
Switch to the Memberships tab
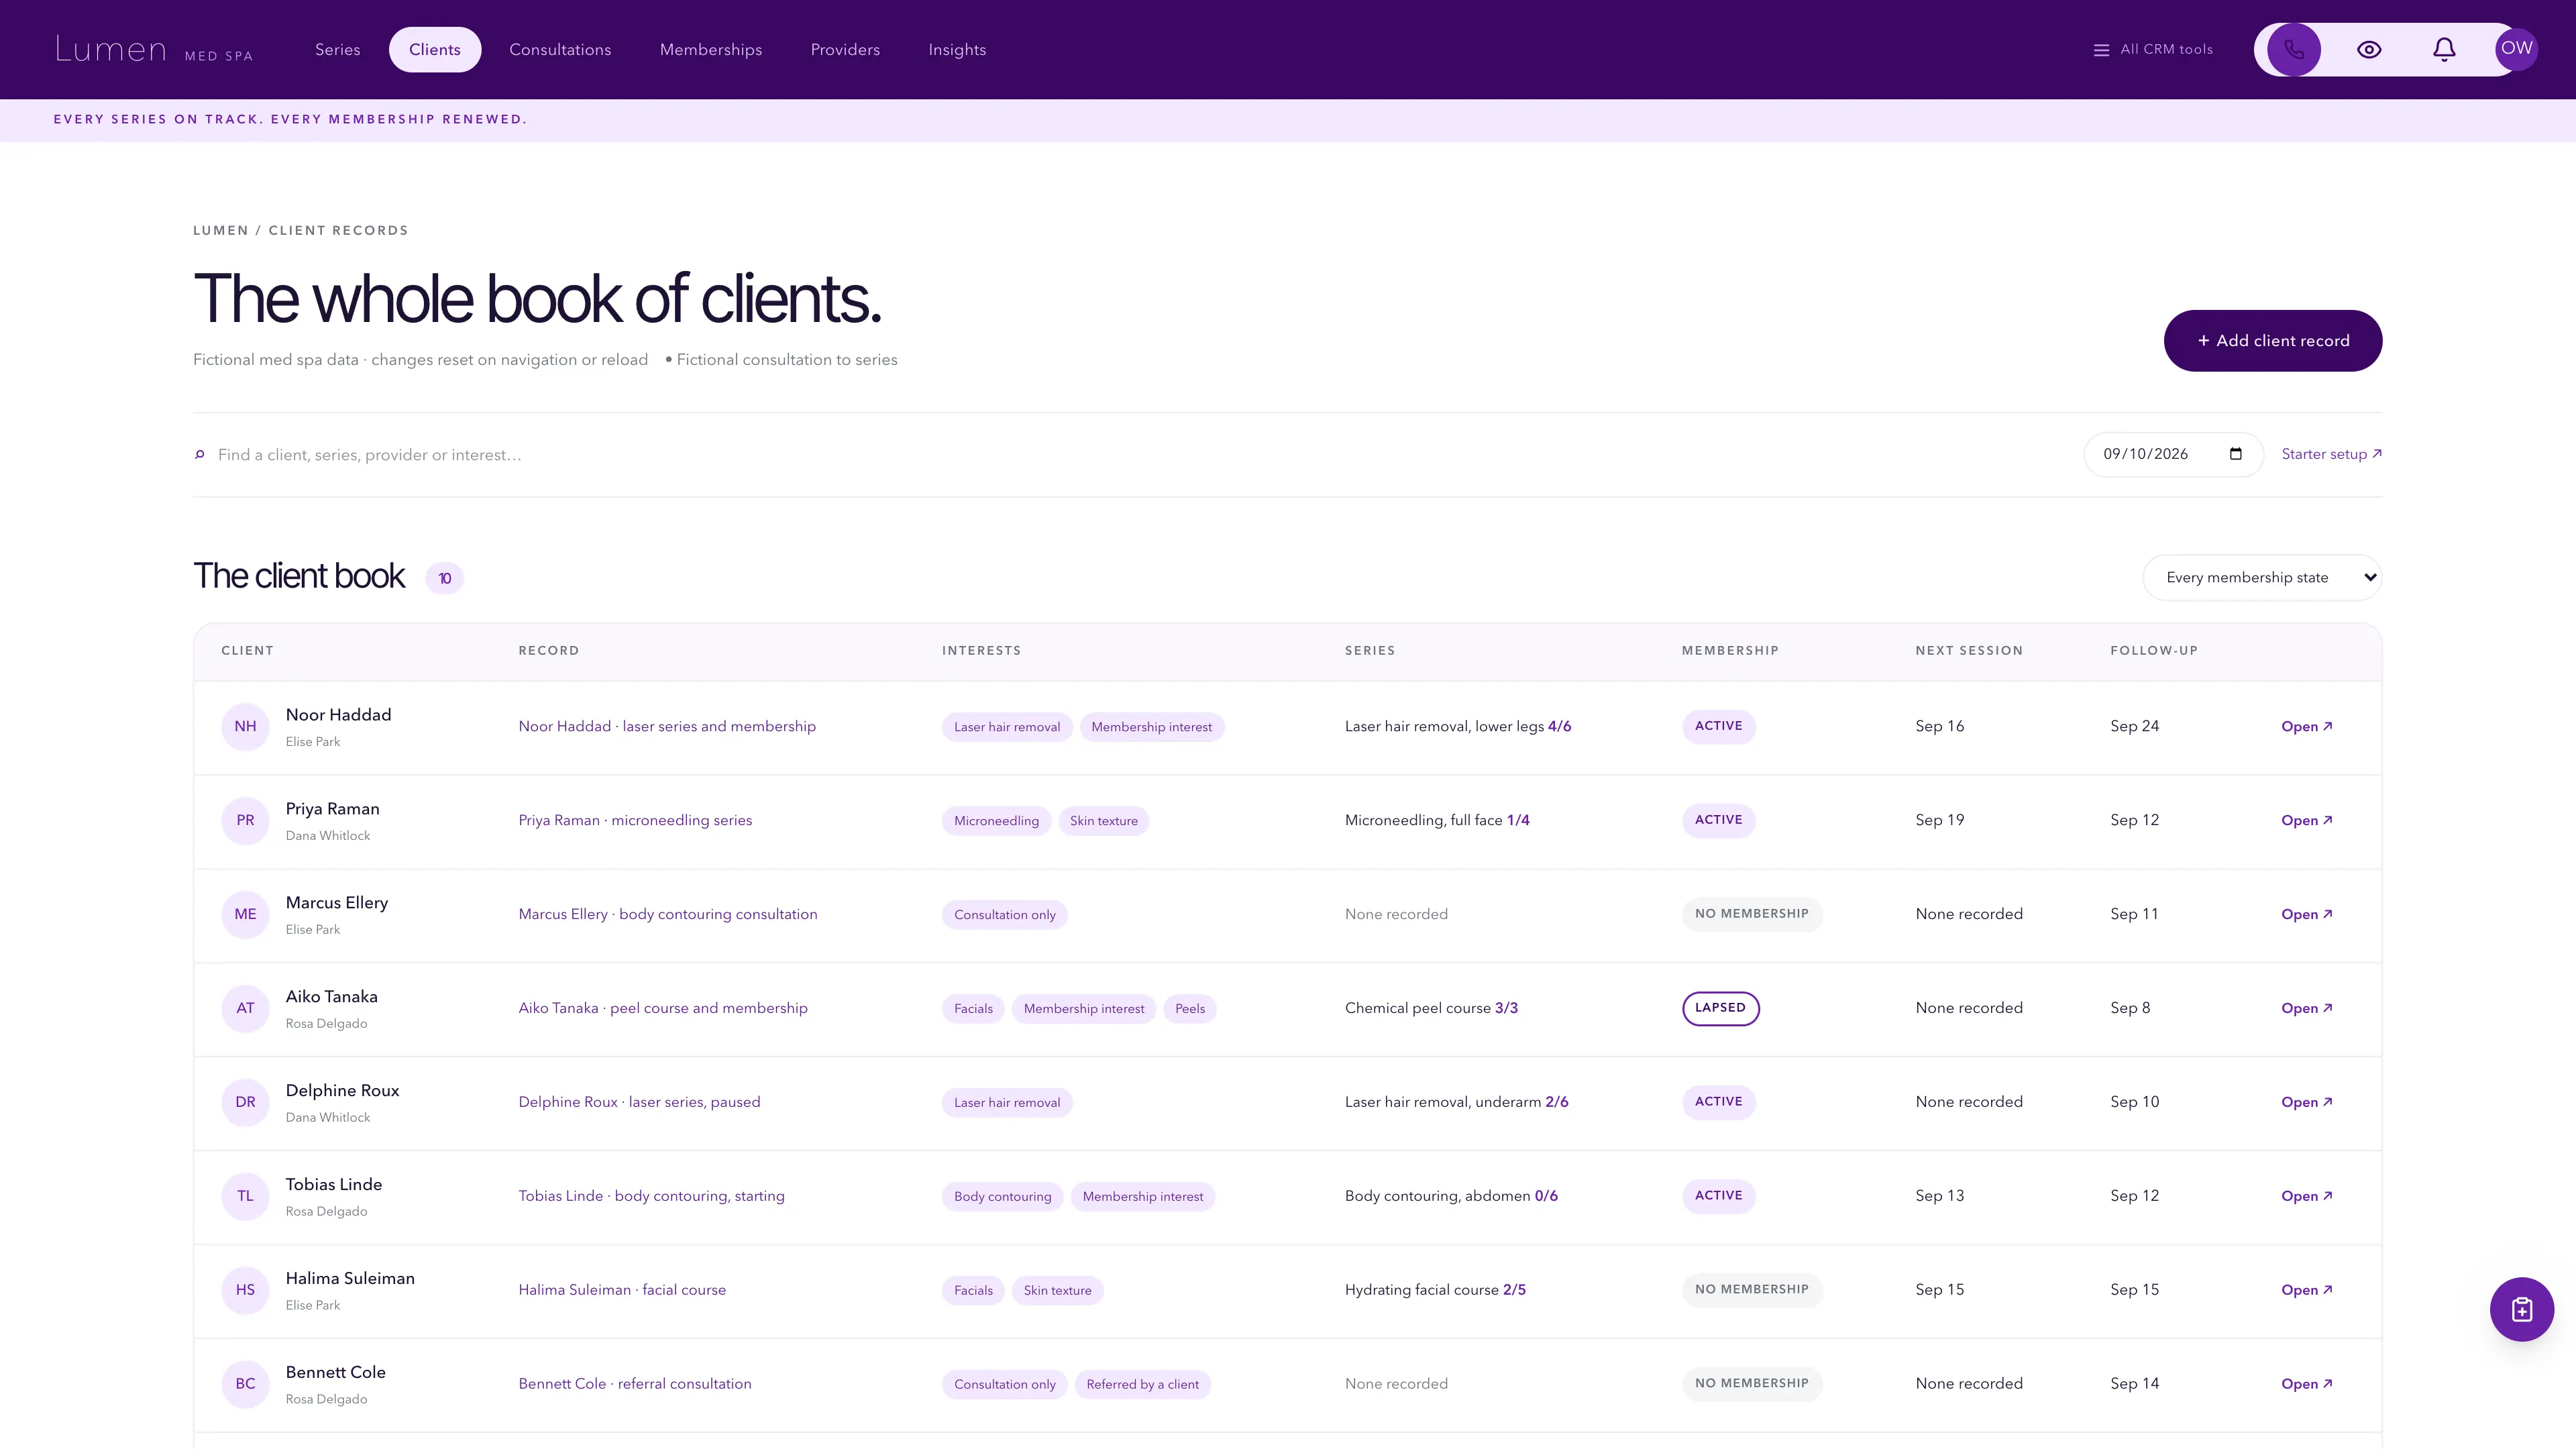711,50
